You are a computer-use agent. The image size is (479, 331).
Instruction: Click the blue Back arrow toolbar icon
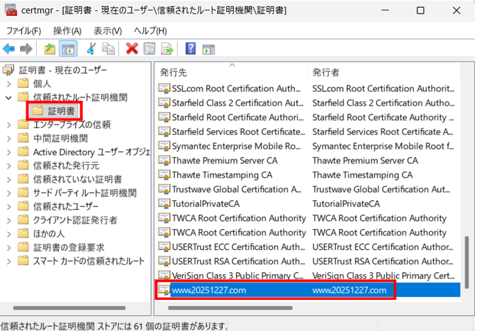point(9,48)
